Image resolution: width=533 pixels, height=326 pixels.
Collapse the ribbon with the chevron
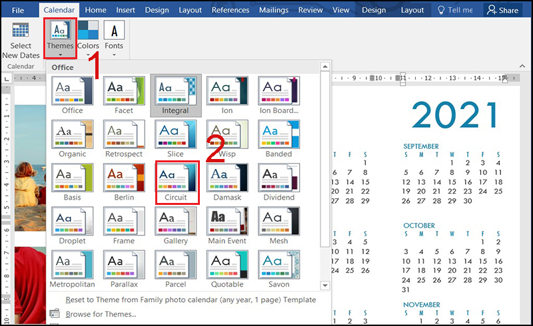click(522, 66)
